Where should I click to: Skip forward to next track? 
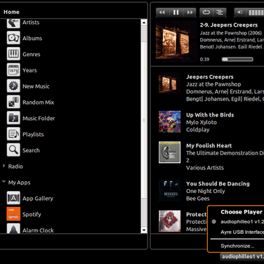(x=190, y=13)
